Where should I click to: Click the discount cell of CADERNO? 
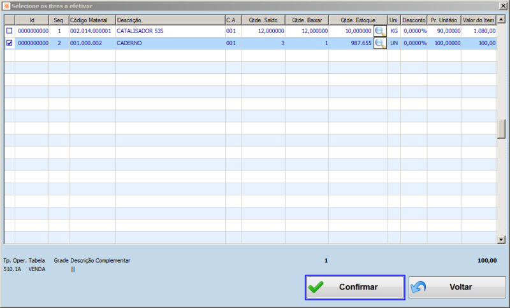tap(414, 43)
